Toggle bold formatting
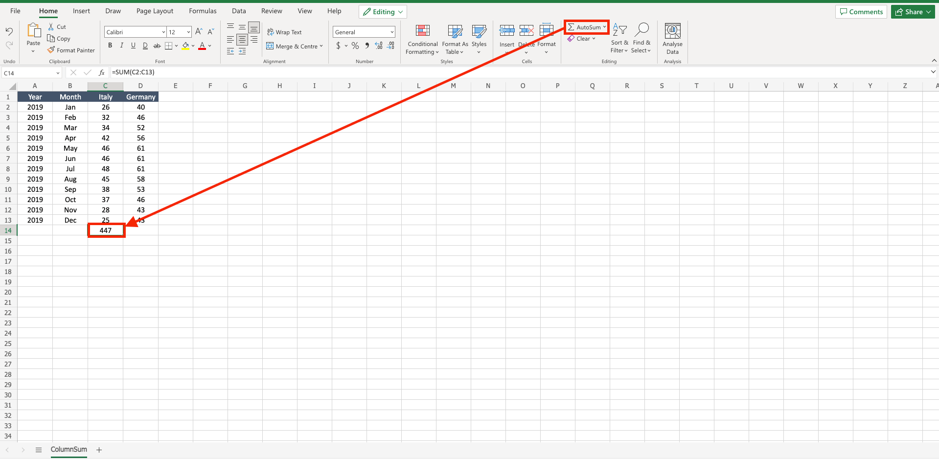The width and height of the screenshot is (939, 459). (110, 46)
